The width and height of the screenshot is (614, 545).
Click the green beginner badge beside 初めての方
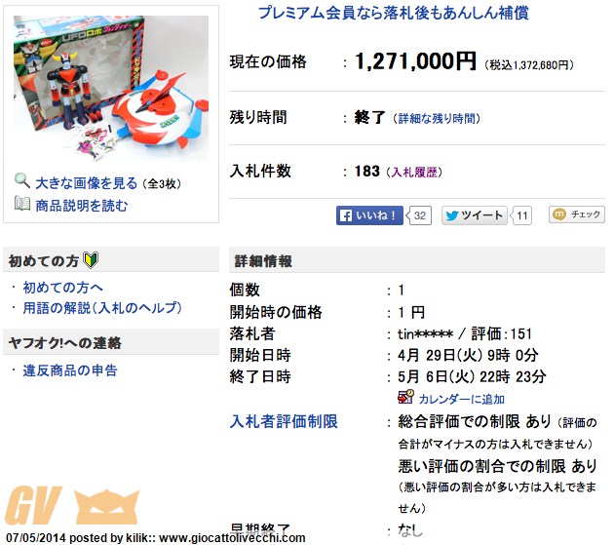click(x=92, y=260)
